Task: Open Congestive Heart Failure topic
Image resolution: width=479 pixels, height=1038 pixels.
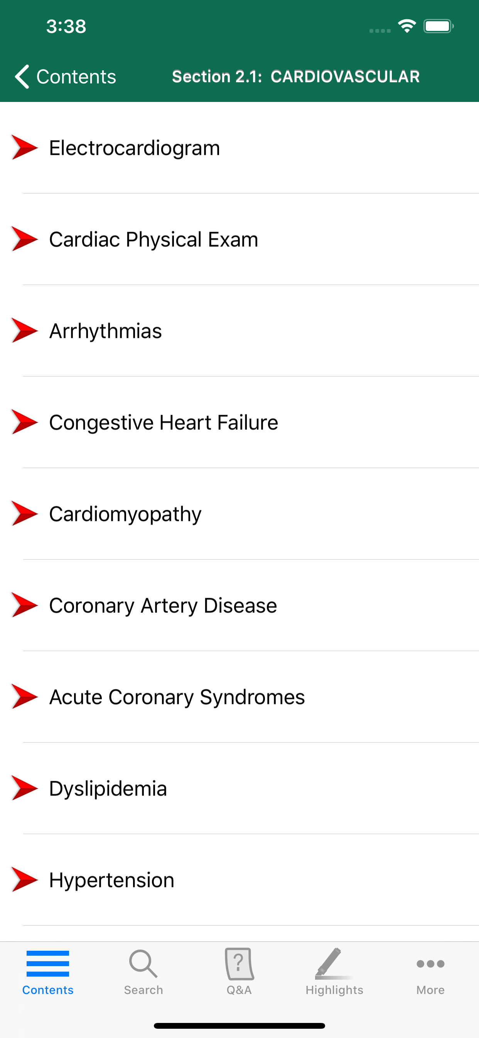Action: (x=164, y=422)
